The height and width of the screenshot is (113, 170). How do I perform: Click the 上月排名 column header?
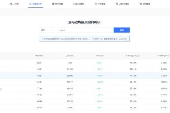[70, 56]
